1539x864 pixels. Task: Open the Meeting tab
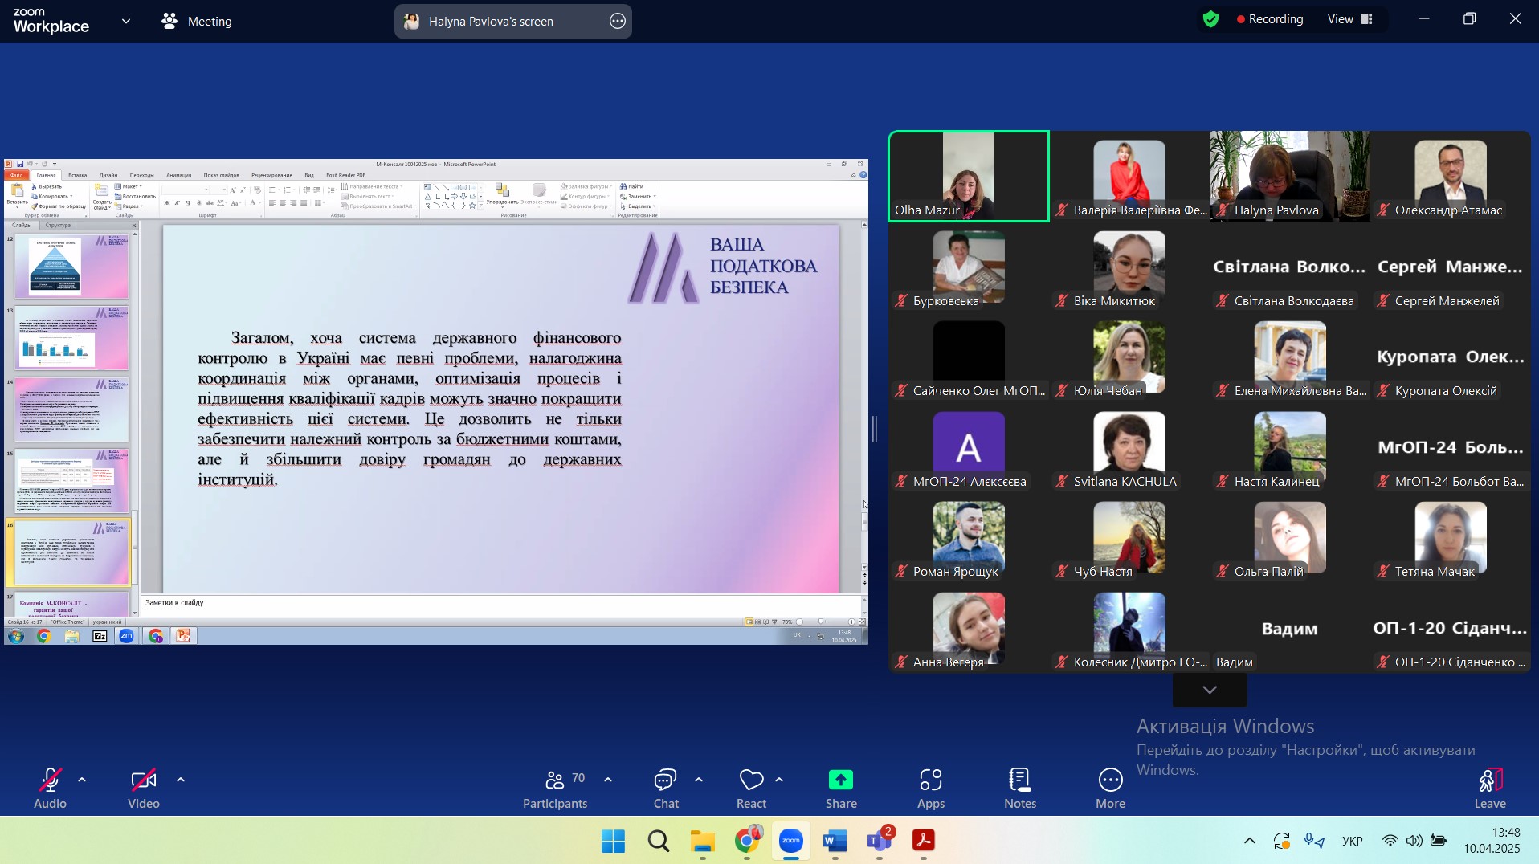pyautogui.click(x=197, y=22)
